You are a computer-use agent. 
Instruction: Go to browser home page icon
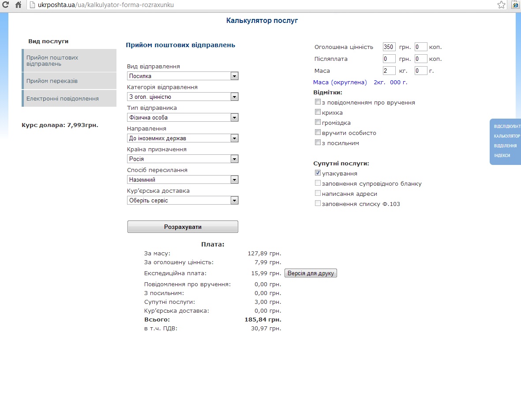pos(18,5)
